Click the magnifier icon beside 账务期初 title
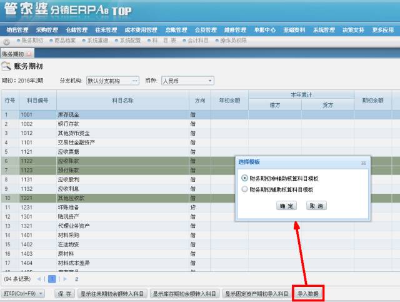This screenshot has height=302, width=400. [x=6, y=66]
